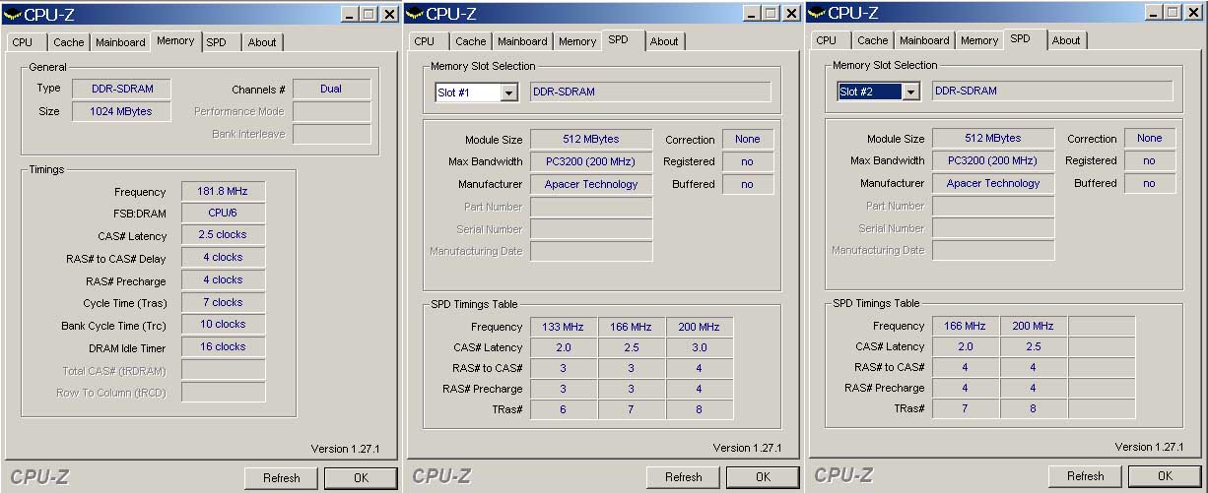Minimize the left CPU-Z Memory window

tap(349, 15)
